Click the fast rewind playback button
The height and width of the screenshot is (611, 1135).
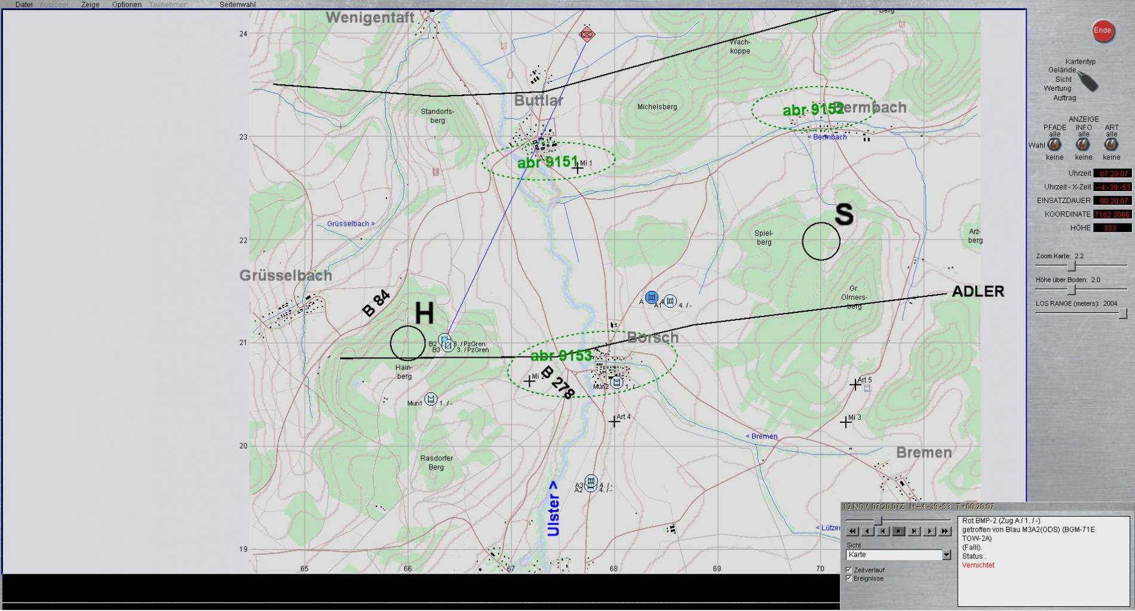[852, 531]
